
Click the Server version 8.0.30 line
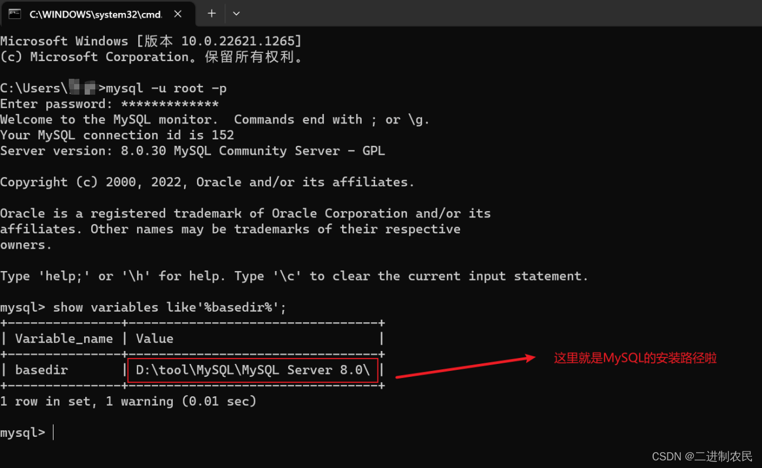[192, 151]
